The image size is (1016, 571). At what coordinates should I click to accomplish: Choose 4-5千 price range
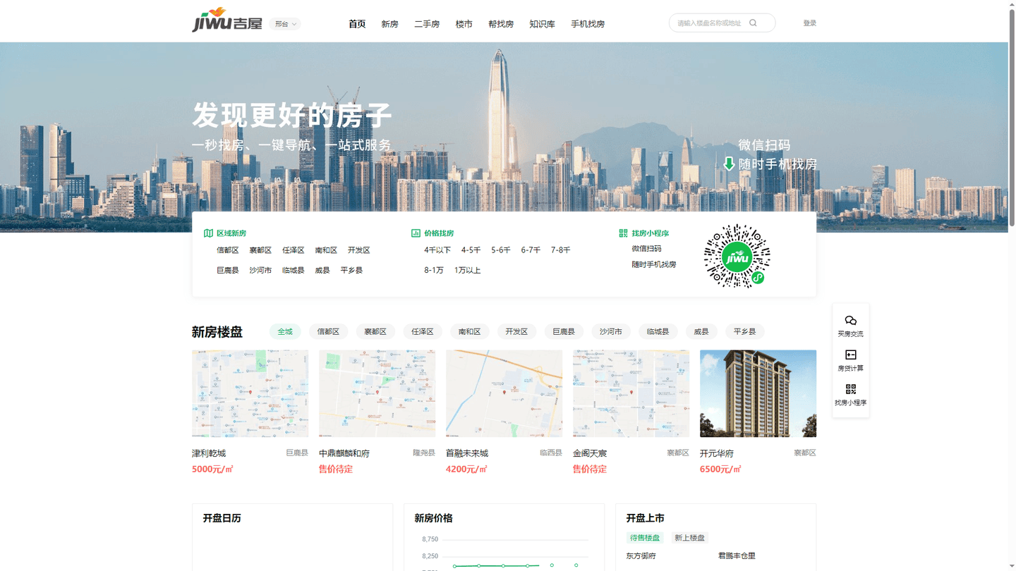pyautogui.click(x=471, y=250)
